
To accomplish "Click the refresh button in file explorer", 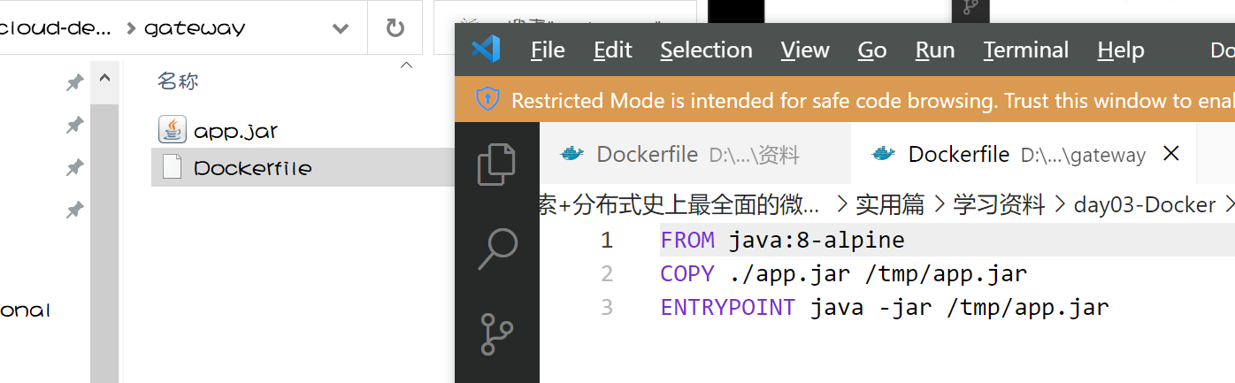I will pos(395,27).
